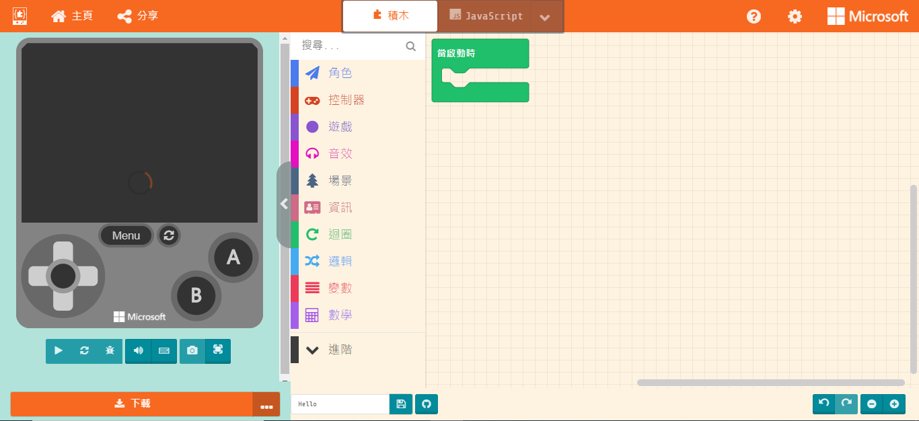Click the 搜尋 search input field
The image size is (919, 421).
click(x=350, y=46)
